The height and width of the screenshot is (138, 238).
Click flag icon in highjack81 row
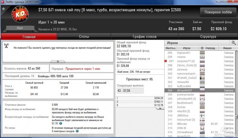coord(202,53)
